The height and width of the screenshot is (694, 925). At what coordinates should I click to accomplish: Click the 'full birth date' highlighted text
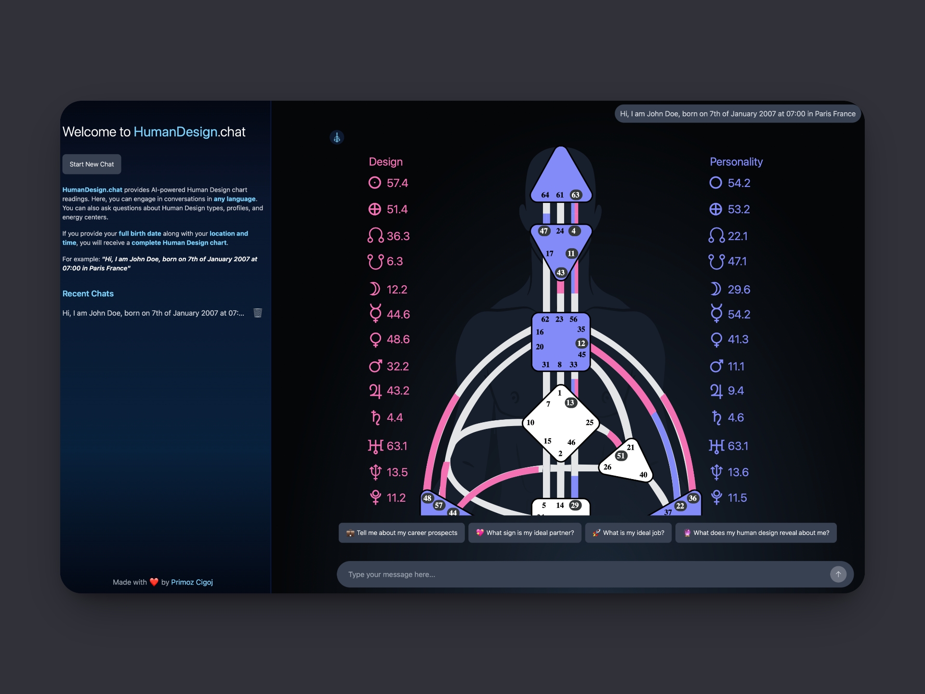(x=140, y=233)
